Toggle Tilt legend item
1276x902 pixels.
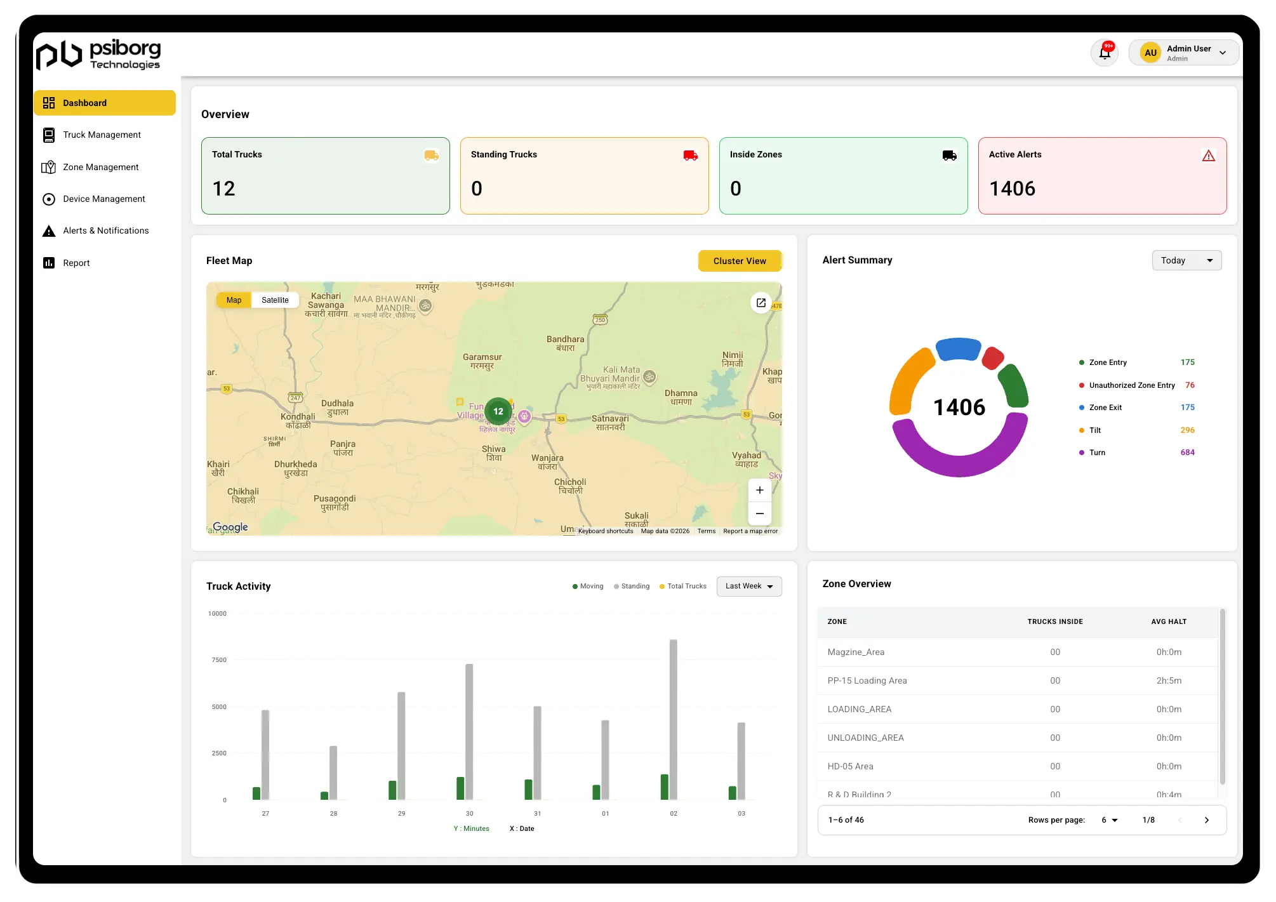click(1091, 430)
